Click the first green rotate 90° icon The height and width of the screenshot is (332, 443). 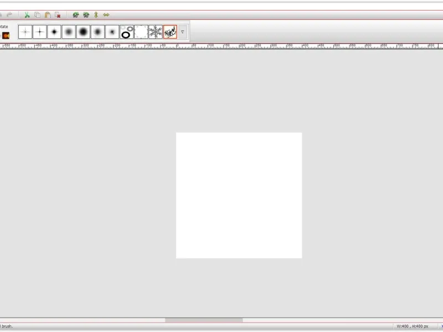click(76, 15)
